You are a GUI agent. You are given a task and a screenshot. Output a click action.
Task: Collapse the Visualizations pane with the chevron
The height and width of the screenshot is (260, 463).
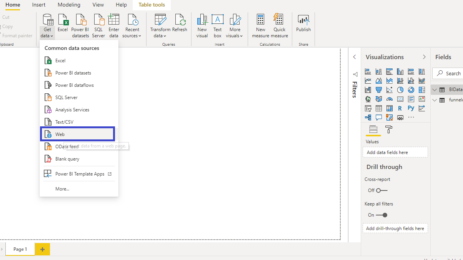click(424, 57)
